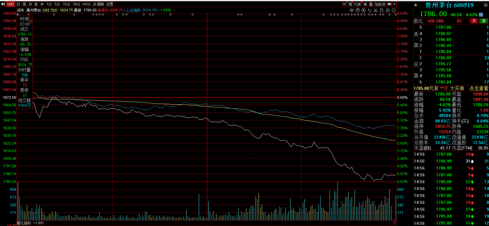Select the 多周期 tab
Viewport: 489px width, 226px height.
[x=98, y=4]
